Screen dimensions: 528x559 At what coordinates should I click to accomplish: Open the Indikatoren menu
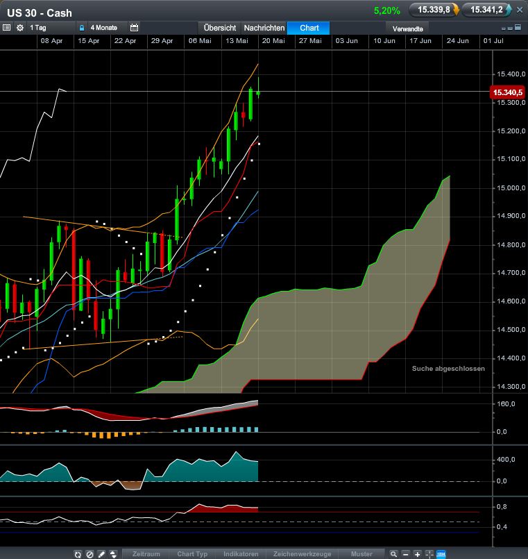[x=241, y=554]
